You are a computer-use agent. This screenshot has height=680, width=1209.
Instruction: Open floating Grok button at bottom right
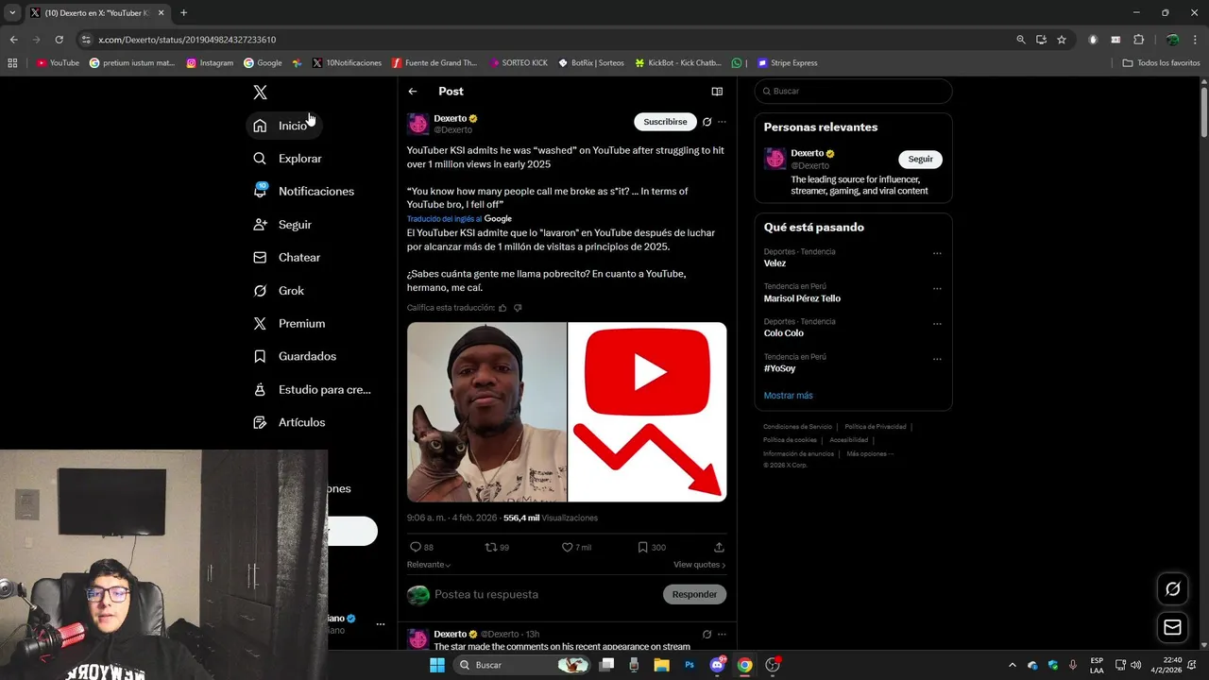coord(1172,589)
